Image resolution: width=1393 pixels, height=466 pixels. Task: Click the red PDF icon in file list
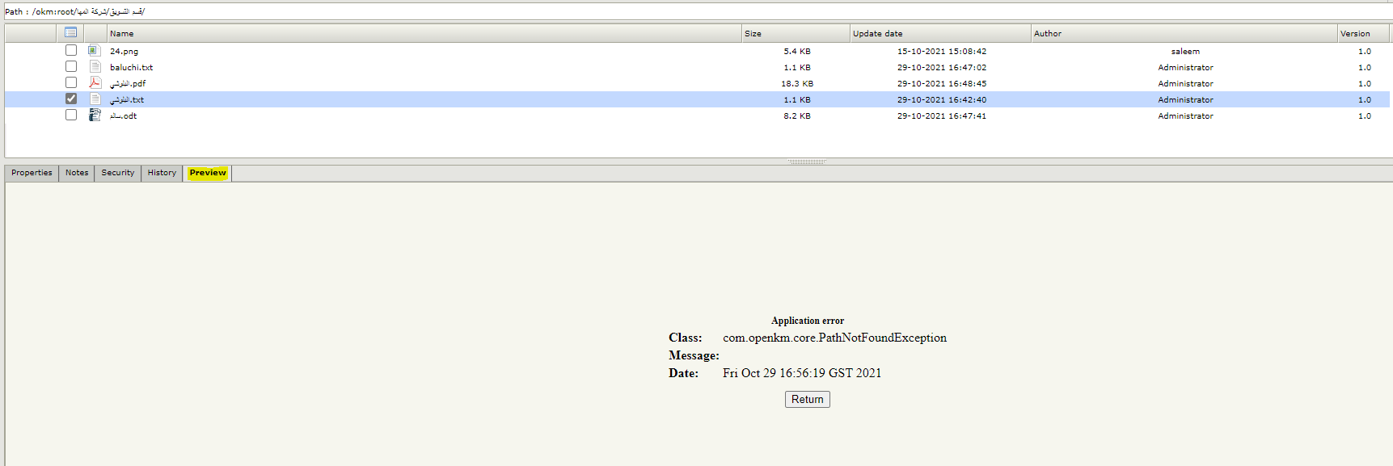point(95,83)
